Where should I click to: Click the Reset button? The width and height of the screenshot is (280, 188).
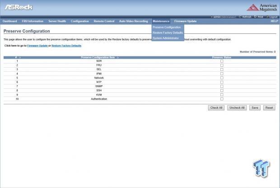(269, 108)
